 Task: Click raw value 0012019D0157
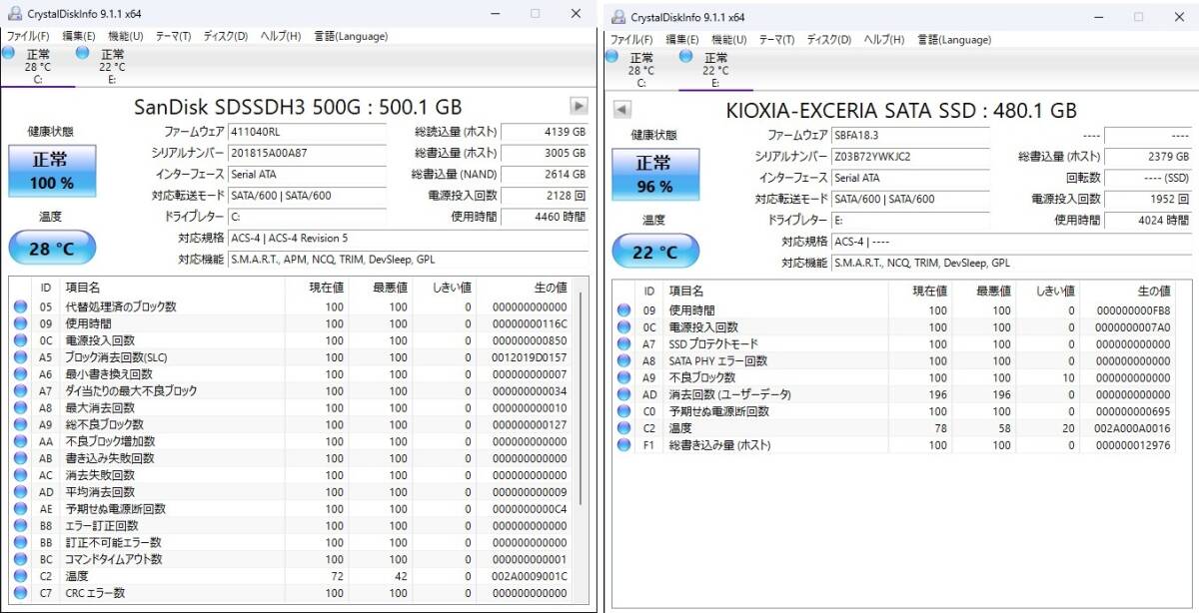[x=529, y=357]
